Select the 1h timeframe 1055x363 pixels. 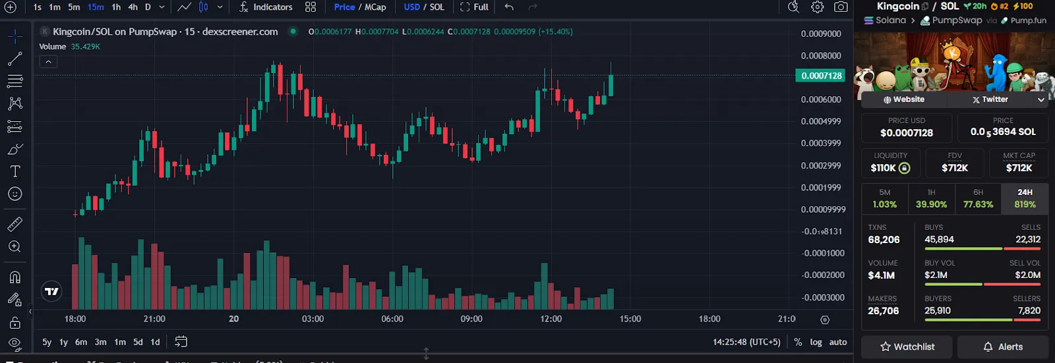(x=116, y=7)
